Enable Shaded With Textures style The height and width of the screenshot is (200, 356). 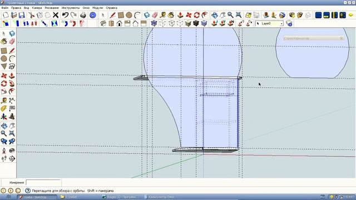tap(196, 23)
